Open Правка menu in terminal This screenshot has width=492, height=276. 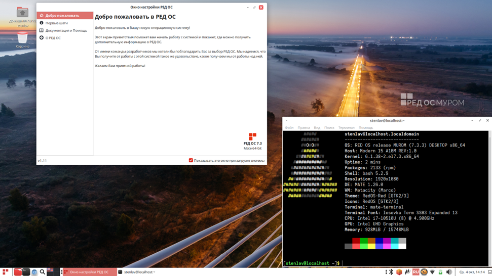click(304, 128)
